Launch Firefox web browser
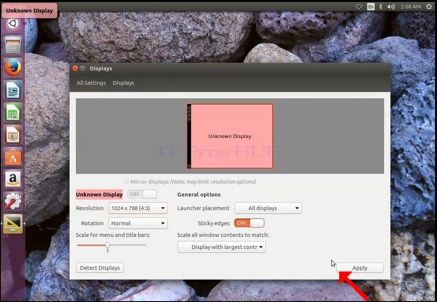This screenshot has width=437, height=302. 13,68
